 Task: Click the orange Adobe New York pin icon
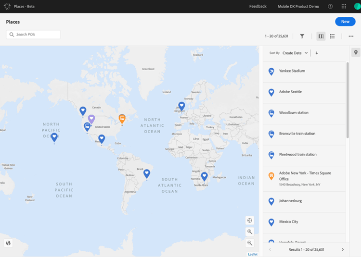click(271, 176)
